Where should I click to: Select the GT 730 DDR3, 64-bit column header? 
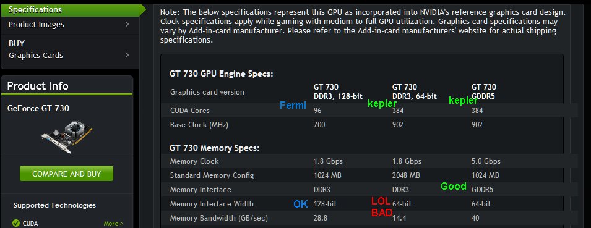414,92
